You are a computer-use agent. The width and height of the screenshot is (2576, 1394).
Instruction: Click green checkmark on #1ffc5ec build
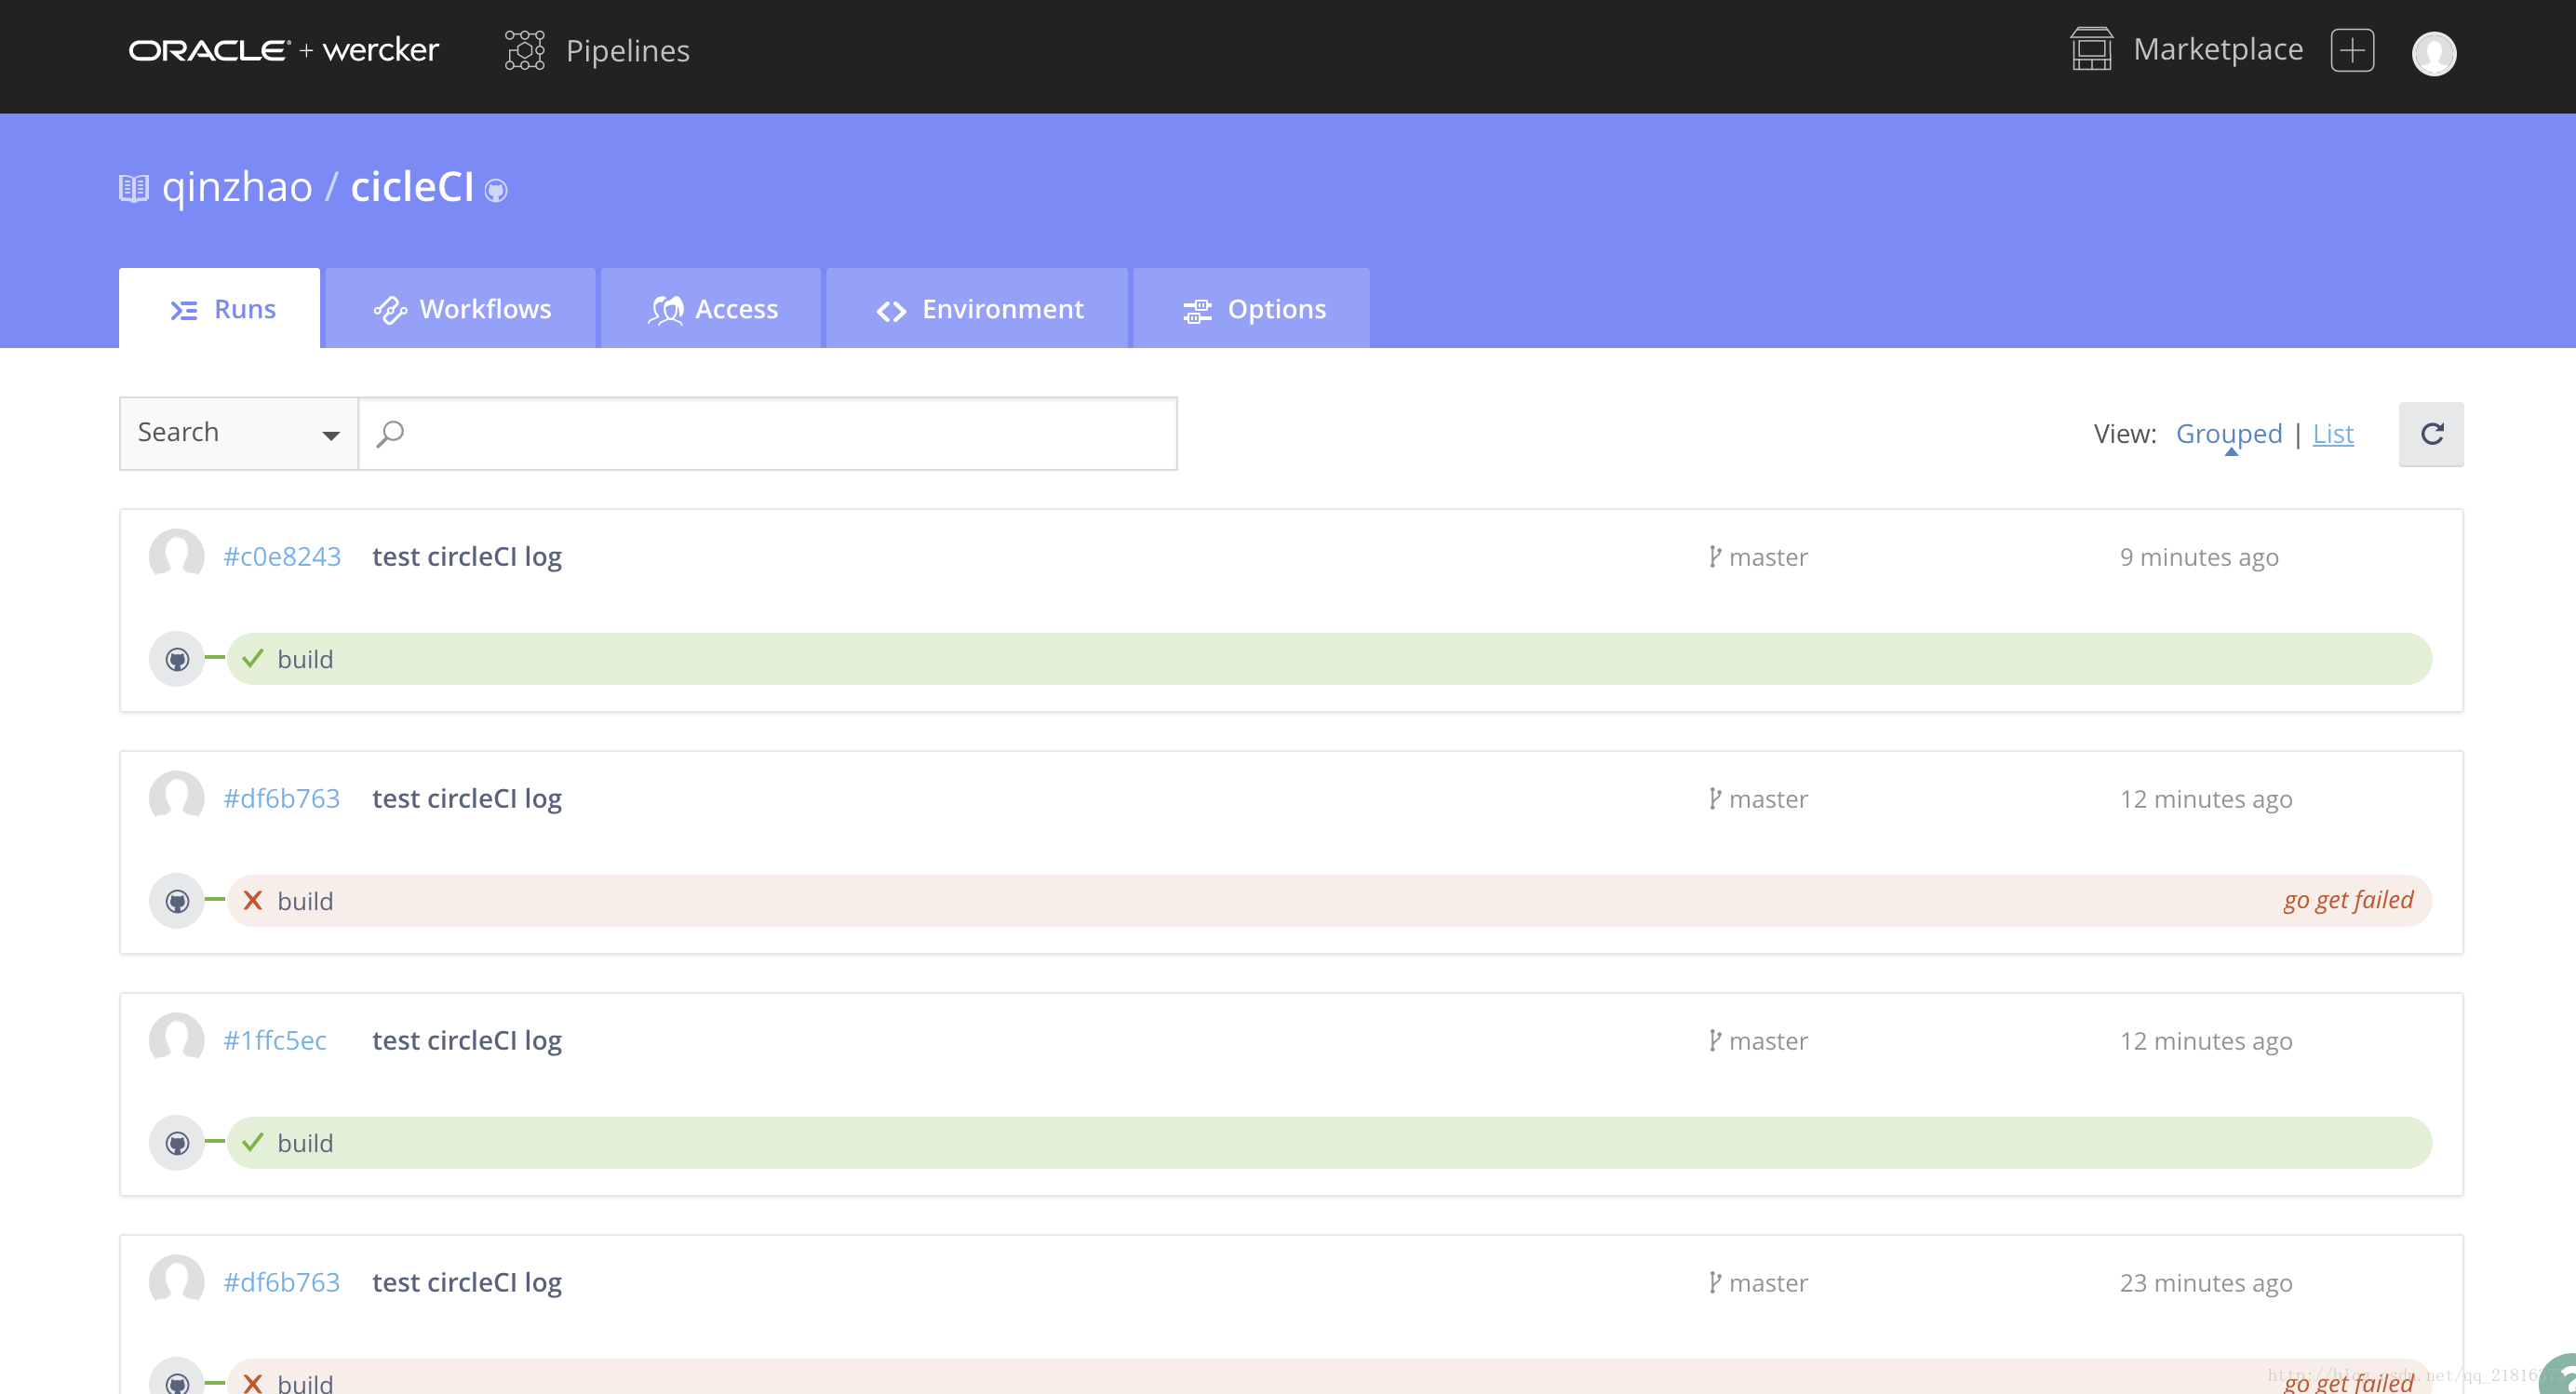pos(253,1141)
